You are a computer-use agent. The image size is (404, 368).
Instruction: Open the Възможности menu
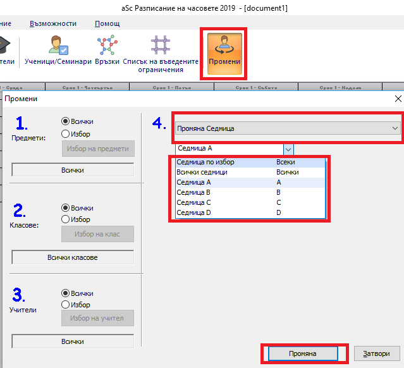(x=53, y=23)
